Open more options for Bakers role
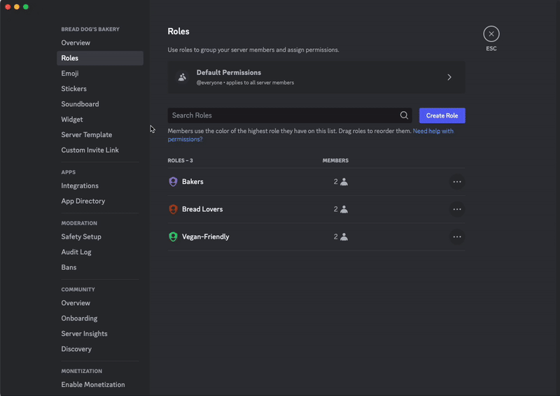This screenshot has height=396, width=560. coord(457,182)
